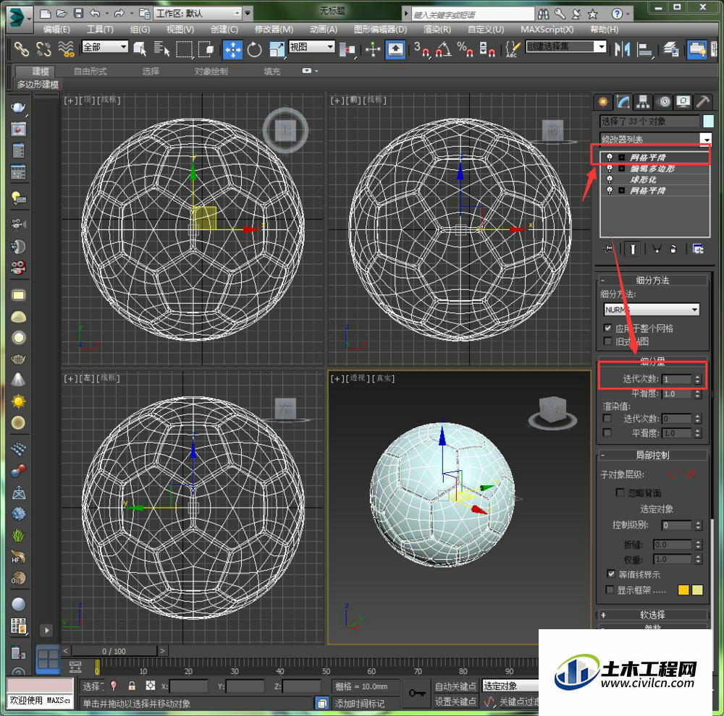Expand the 编辑多边形 modifier plus box
The width and height of the screenshot is (724, 716).
pos(621,169)
